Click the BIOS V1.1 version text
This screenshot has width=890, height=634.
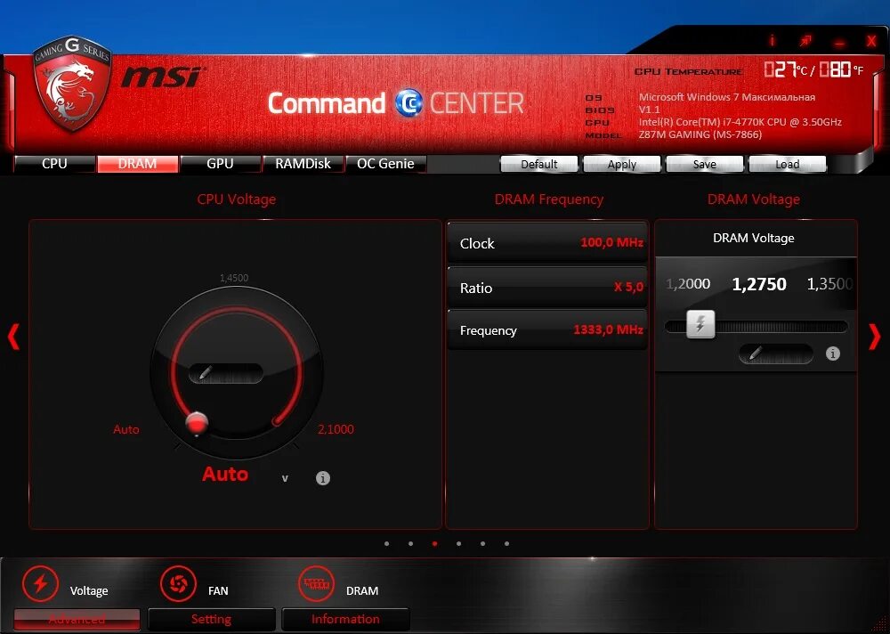[650, 110]
